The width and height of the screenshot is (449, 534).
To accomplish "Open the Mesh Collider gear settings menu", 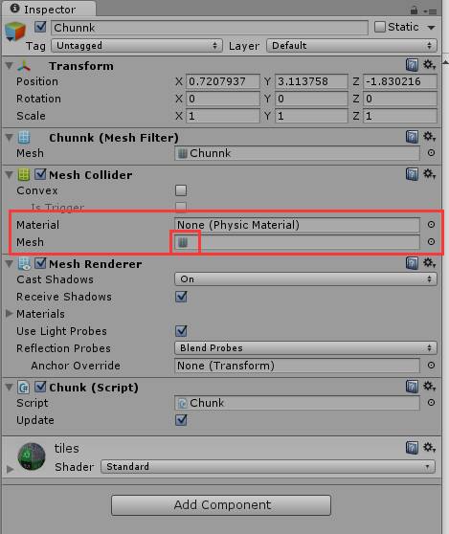I will click(429, 174).
